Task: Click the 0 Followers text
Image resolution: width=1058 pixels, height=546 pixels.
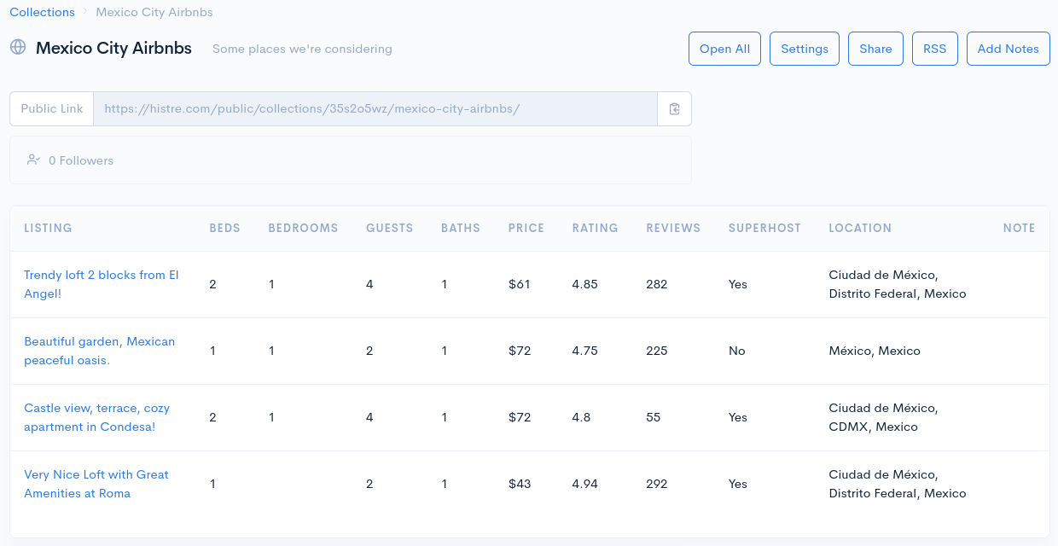Action: (x=81, y=160)
